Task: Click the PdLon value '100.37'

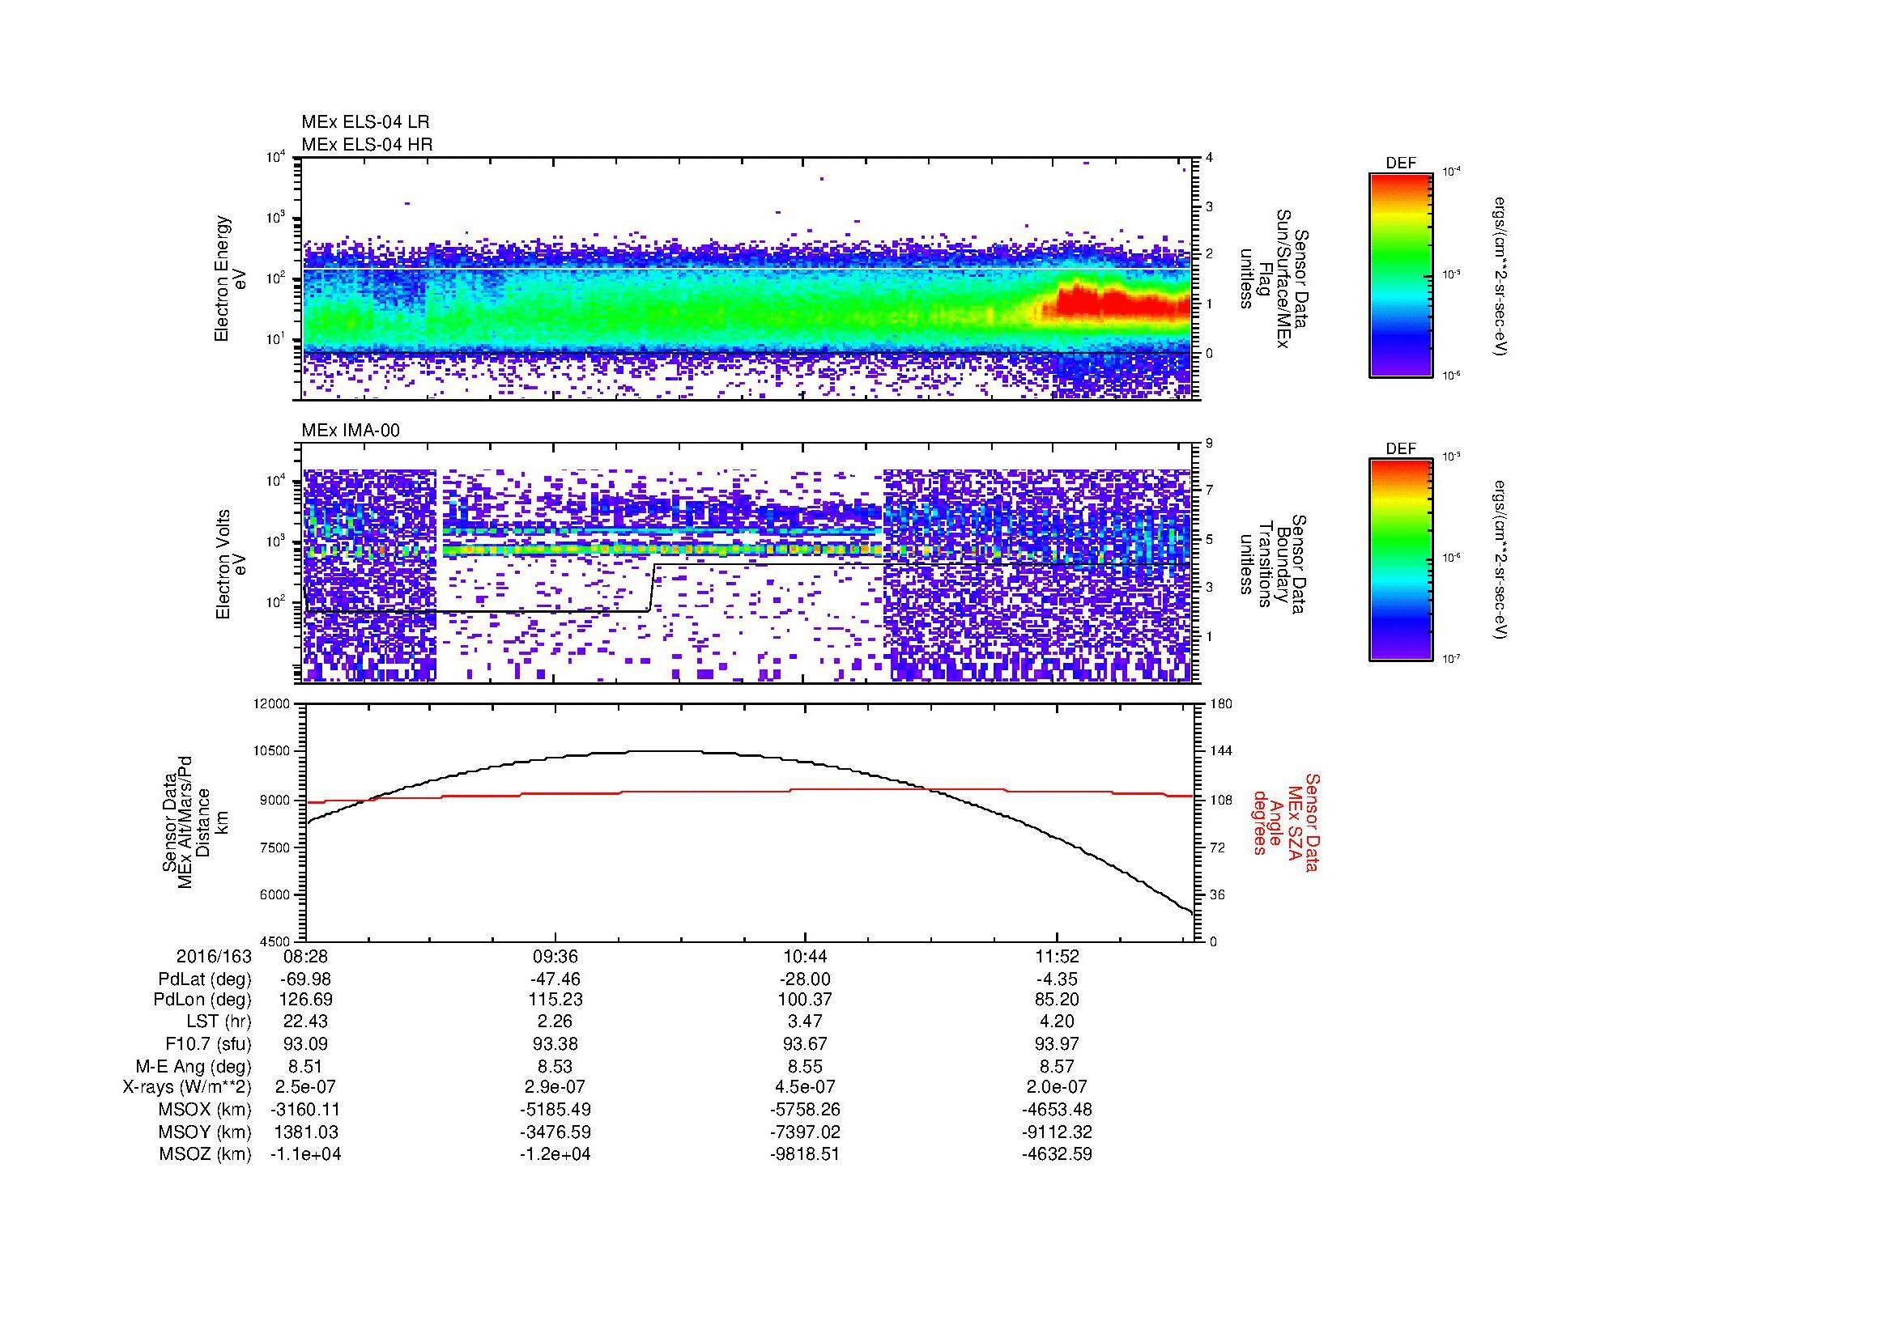Action: click(x=804, y=999)
